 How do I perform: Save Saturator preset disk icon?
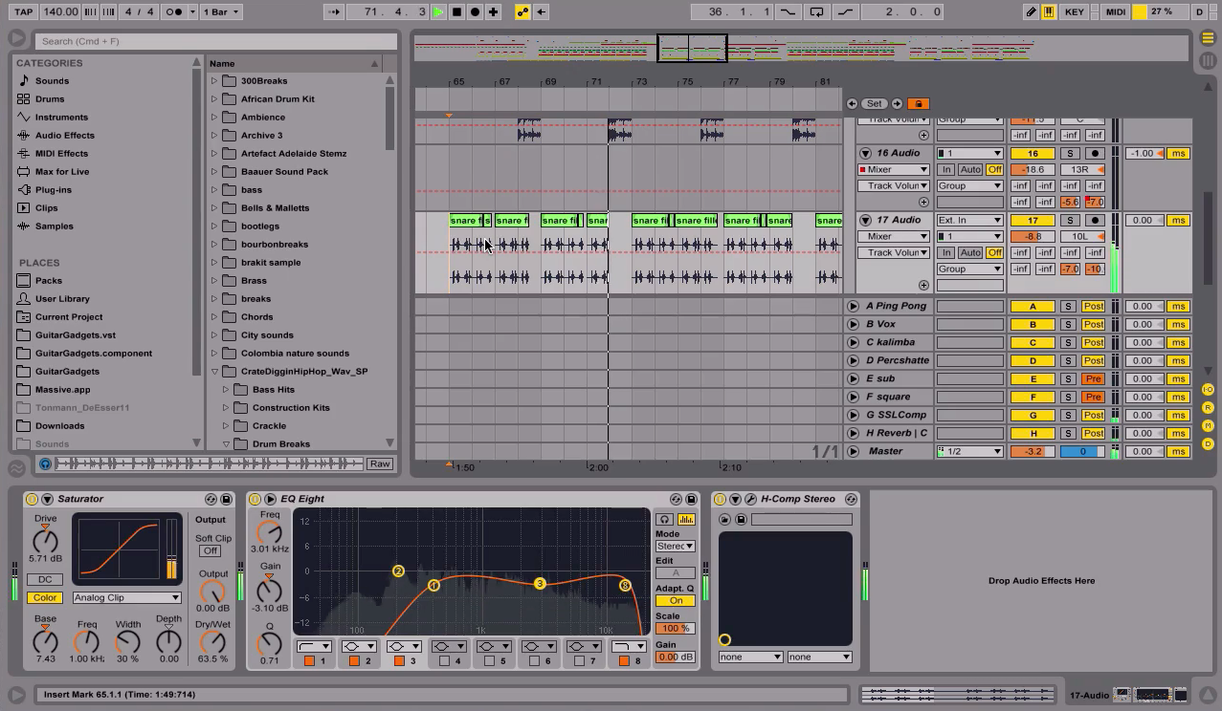(227, 499)
